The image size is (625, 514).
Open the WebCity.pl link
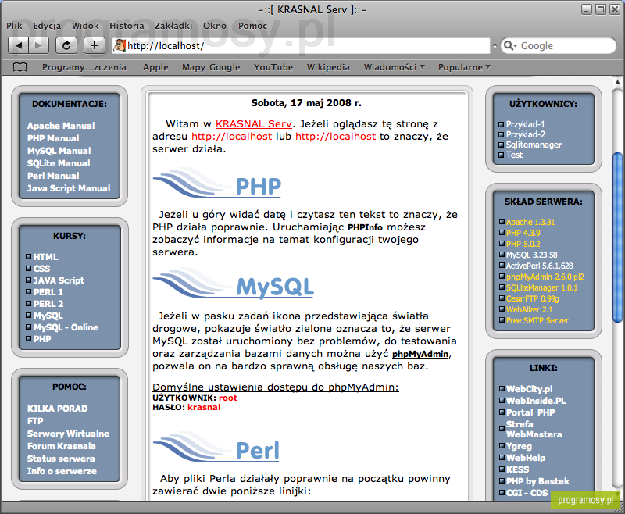[530, 389]
